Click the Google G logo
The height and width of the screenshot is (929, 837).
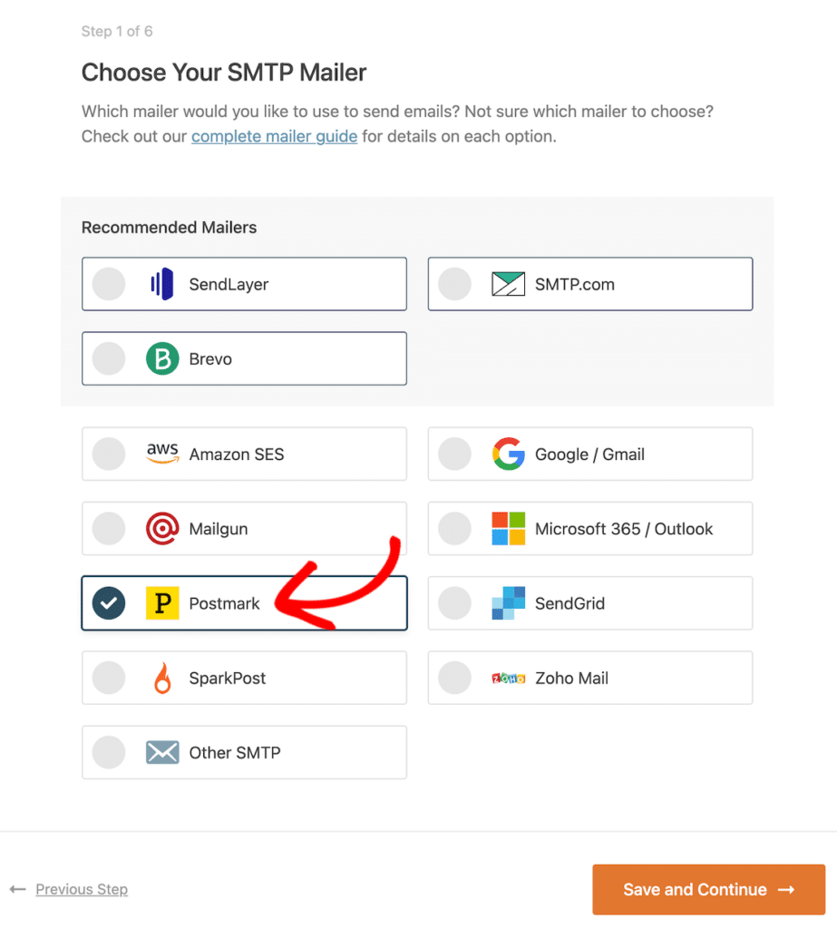[509, 455]
